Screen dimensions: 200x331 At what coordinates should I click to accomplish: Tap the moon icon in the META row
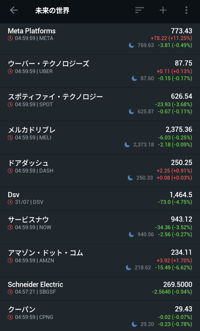pos(131,45)
